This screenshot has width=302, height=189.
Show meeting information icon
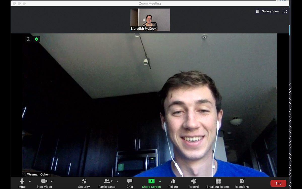pyautogui.click(x=28, y=39)
